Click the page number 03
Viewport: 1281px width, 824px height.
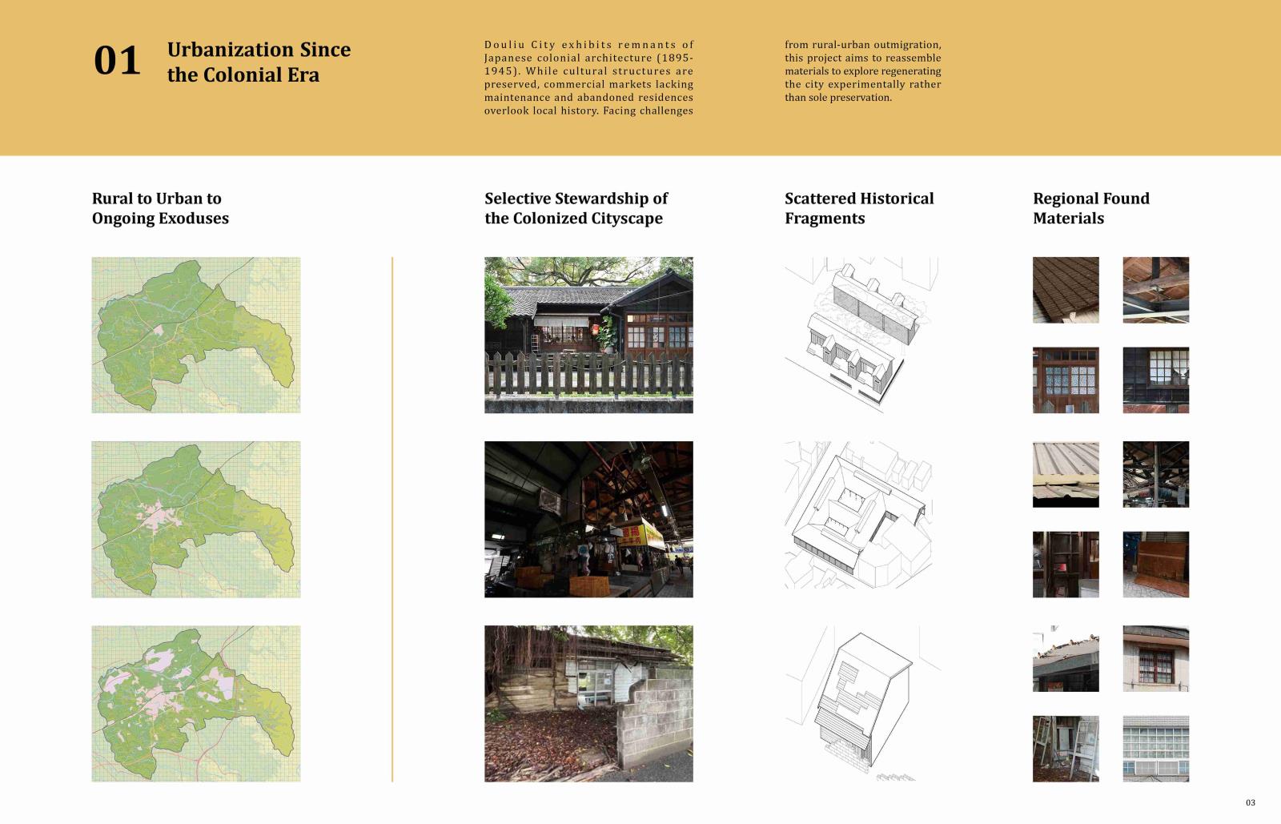(x=1251, y=802)
